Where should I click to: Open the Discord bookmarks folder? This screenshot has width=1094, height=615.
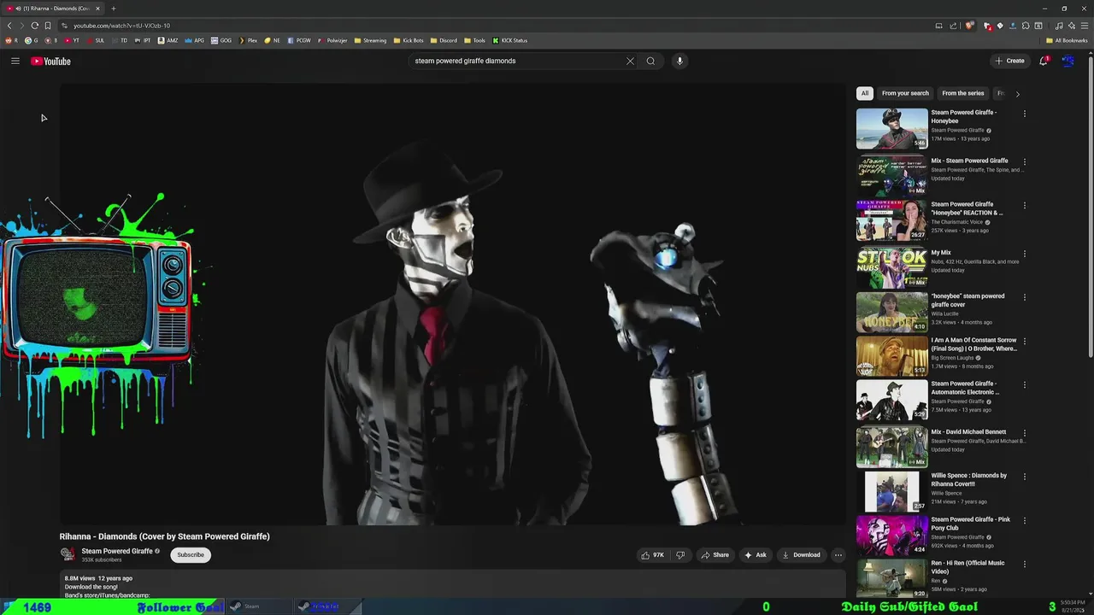(x=444, y=40)
